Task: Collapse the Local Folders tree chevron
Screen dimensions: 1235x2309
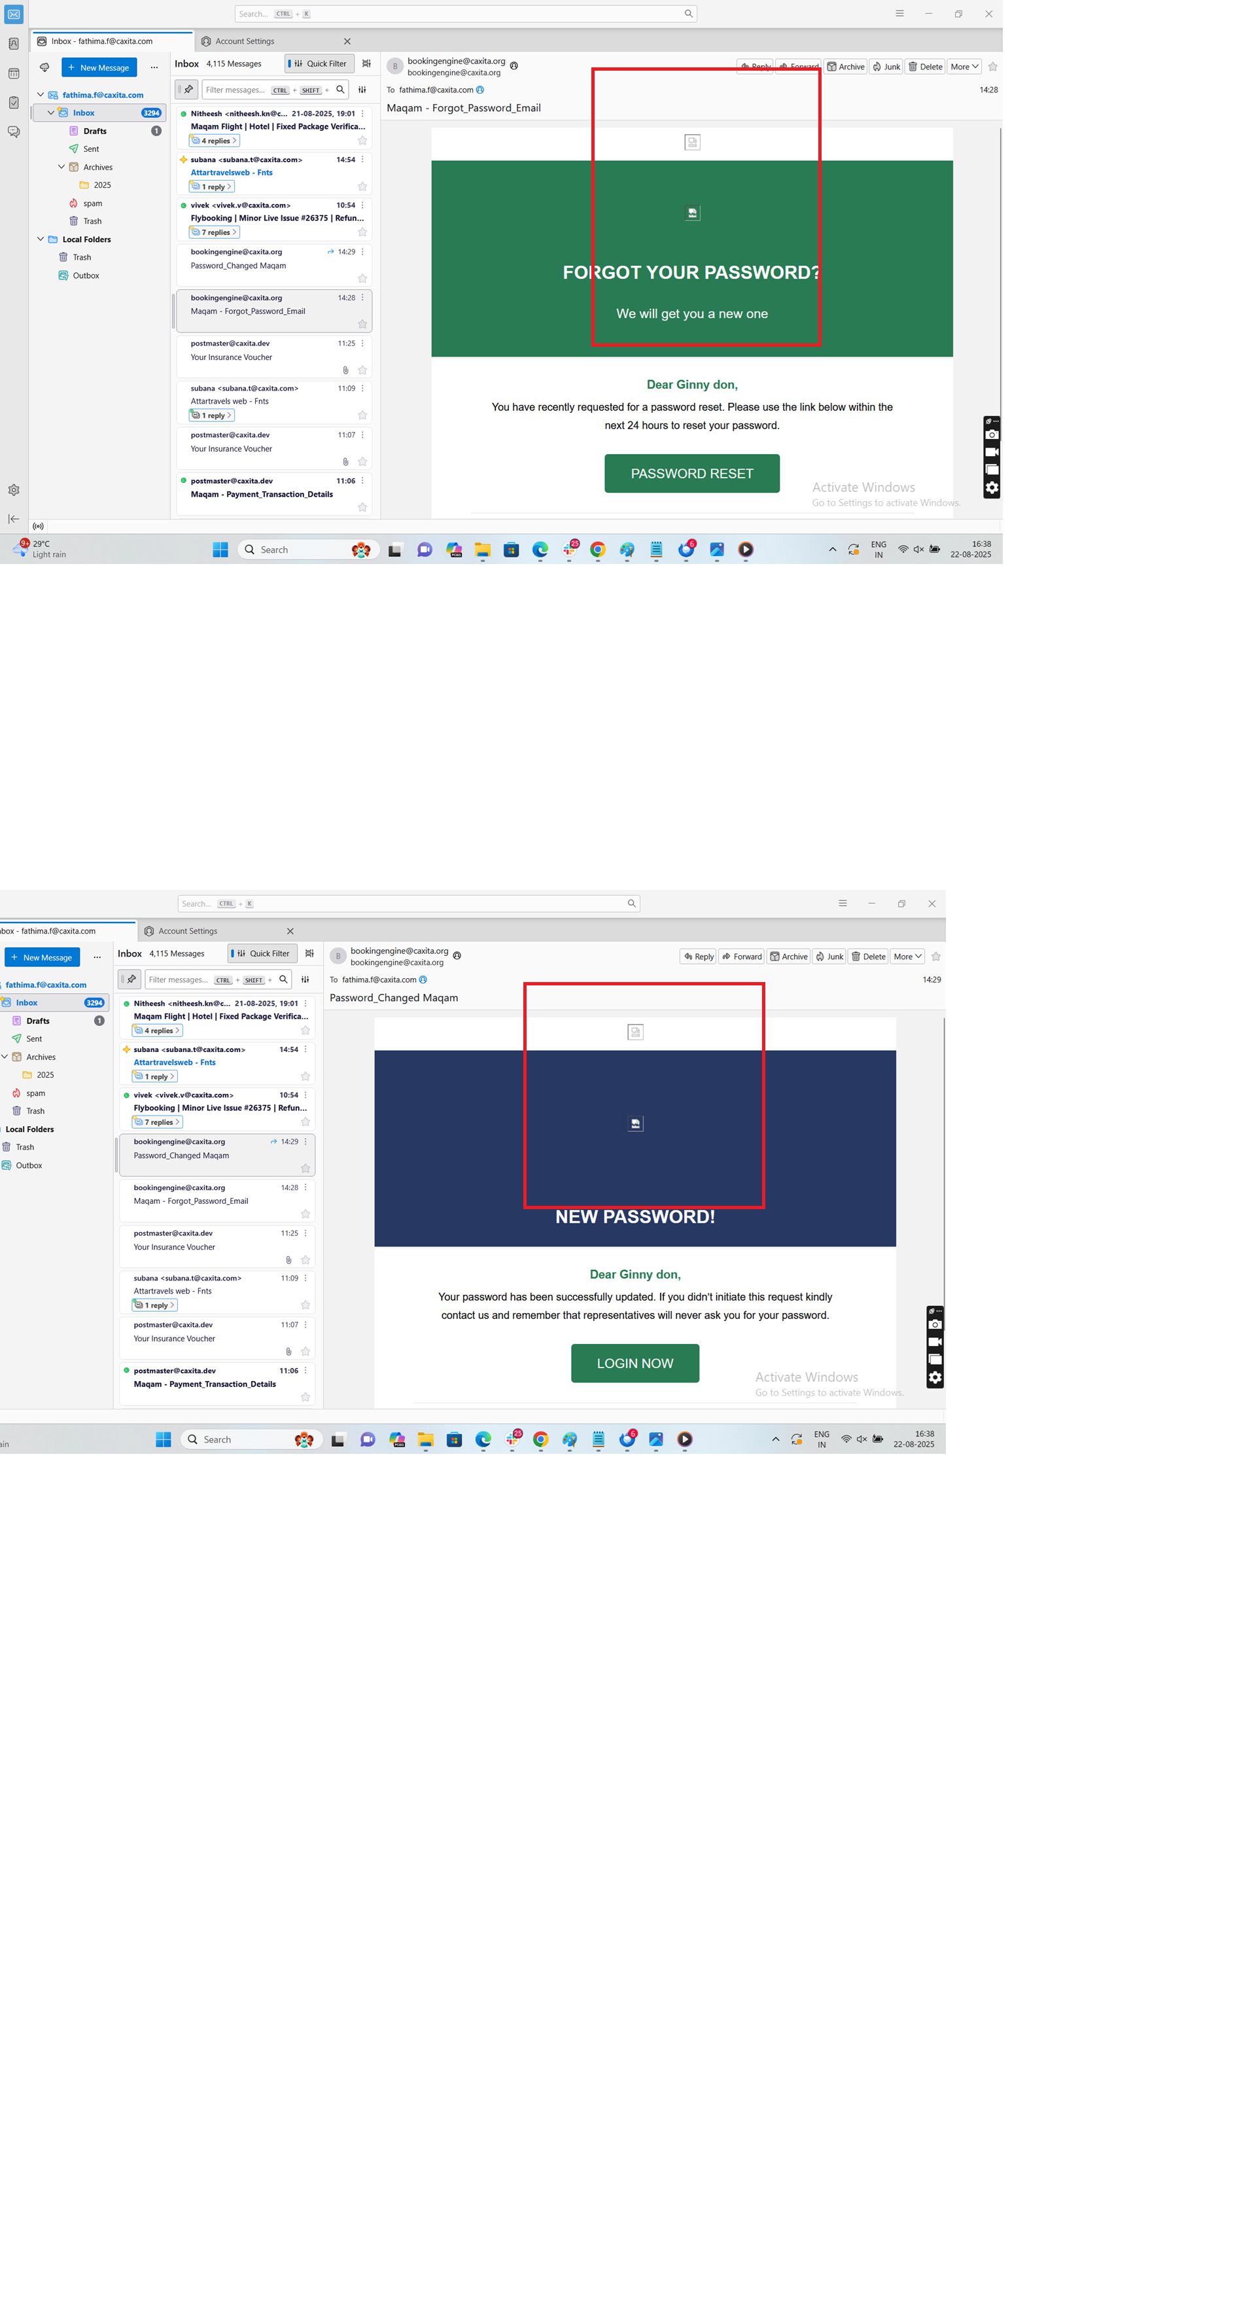Action: pyautogui.click(x=41, y=239)
